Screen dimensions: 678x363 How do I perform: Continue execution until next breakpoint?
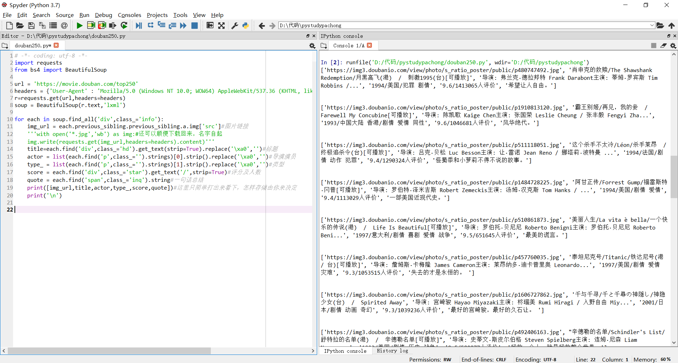183,25
